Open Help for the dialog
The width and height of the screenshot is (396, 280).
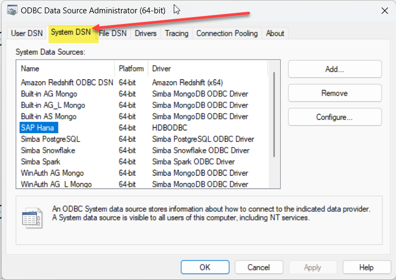coord(366,267)
